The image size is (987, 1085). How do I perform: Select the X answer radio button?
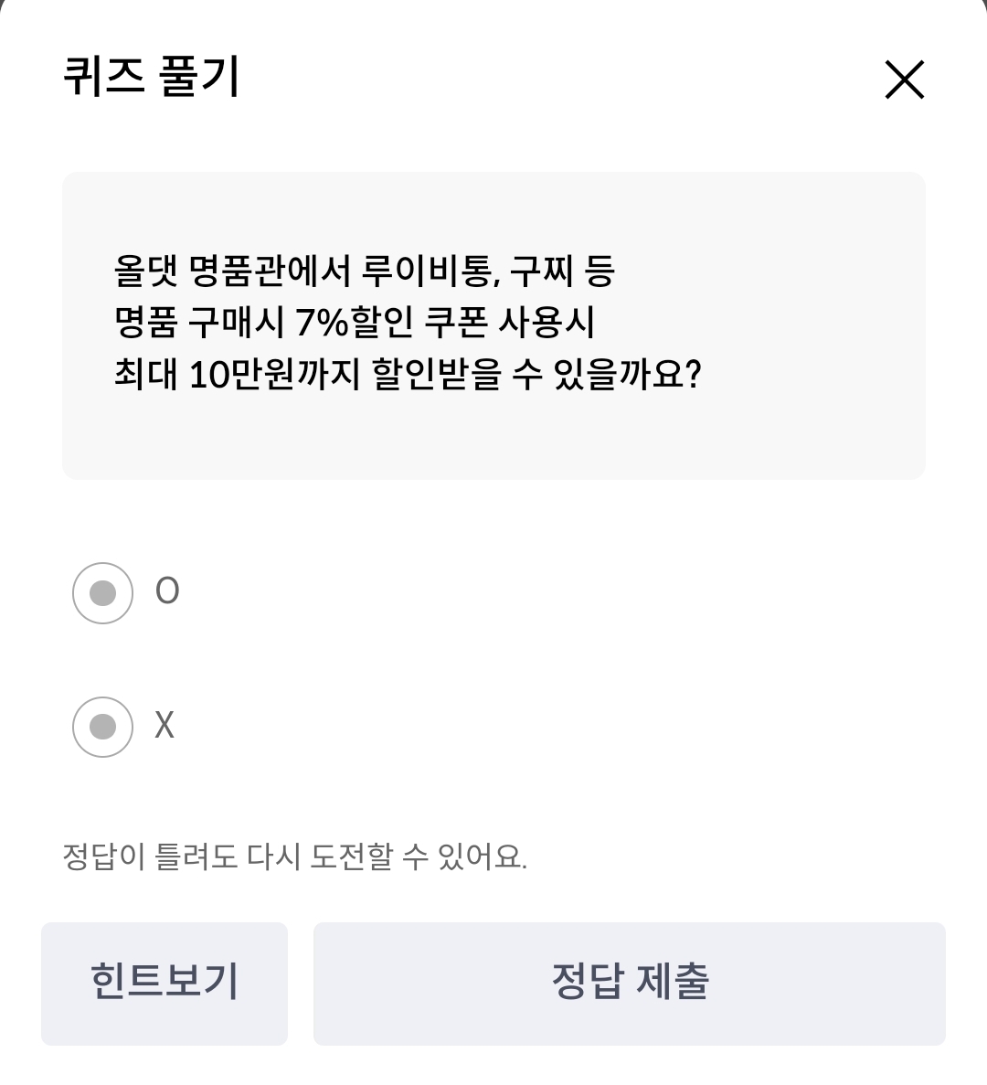[x=102, y=727]
